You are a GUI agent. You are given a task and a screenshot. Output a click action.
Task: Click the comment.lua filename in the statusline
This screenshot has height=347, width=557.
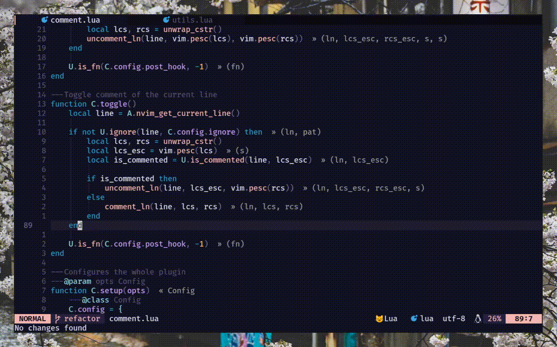point(134,319)
